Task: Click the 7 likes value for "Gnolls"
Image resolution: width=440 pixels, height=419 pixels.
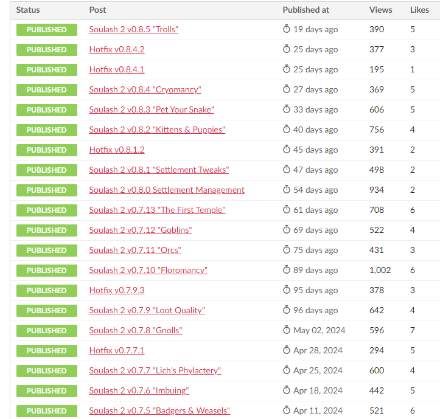Action: tap(413, 330)
